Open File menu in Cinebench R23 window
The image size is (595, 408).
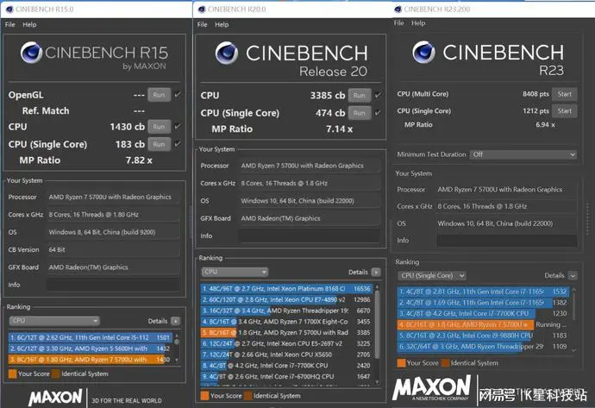(x=398, y=23)
